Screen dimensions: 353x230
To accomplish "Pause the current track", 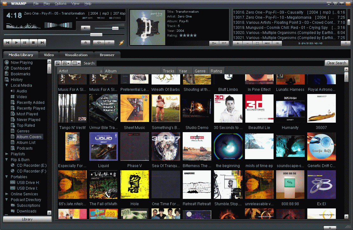I will click(25, 42).
